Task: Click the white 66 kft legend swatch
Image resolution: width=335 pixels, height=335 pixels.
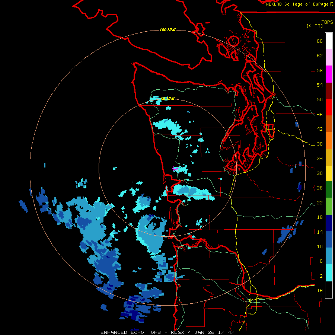Action: (x=329, y=41)
